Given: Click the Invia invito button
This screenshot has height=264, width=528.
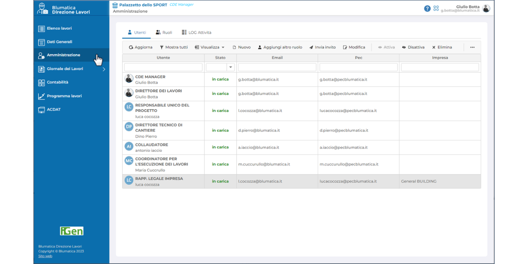Looking at the screenshot, I should [x=322, y=47].
